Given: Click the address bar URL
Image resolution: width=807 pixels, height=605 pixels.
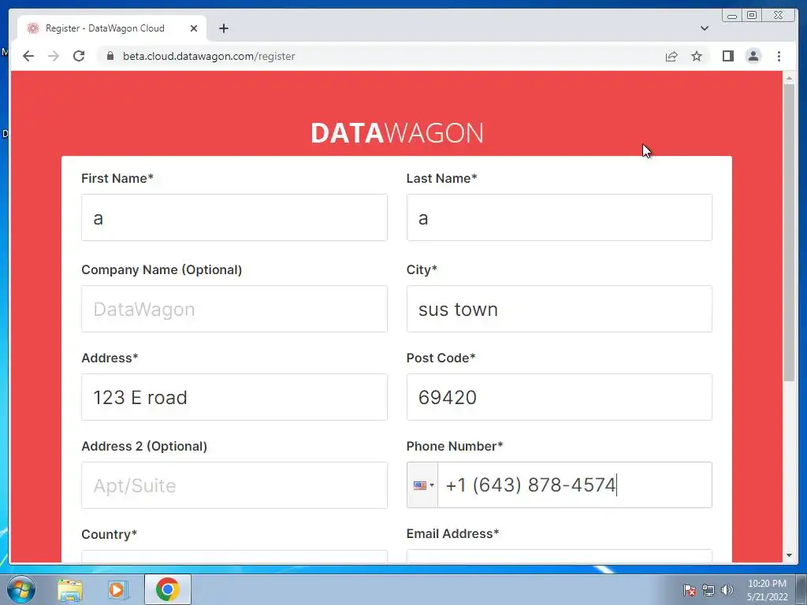Looking at the screenshot, I should click(x=208, y=56).
